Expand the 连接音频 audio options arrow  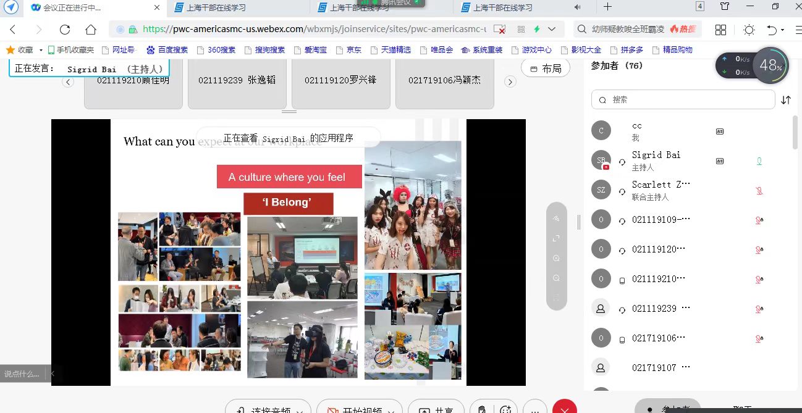[300, 411]
